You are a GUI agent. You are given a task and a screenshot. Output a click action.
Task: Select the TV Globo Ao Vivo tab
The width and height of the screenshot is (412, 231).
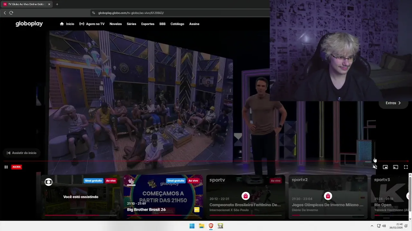(26, 4)
